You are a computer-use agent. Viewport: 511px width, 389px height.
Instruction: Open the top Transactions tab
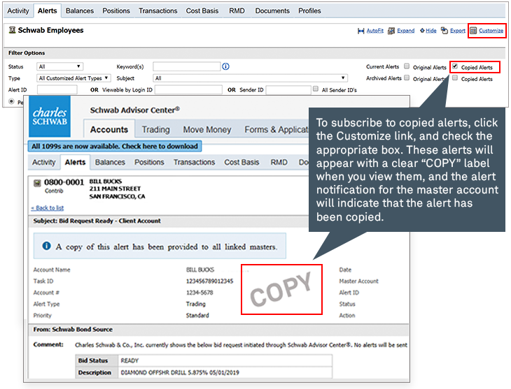click(158, 10)
